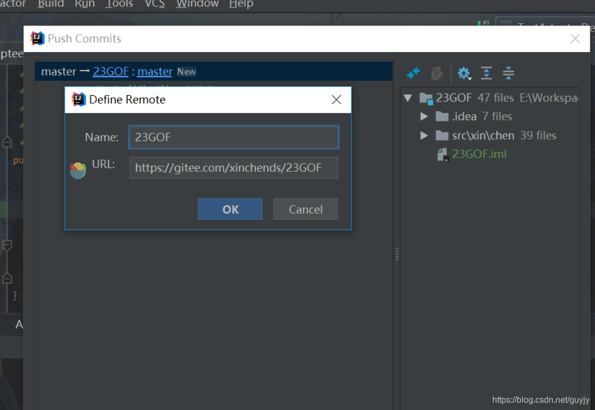Click the '39 files' text
This screenshot has height=410, width=595.
click(x=538, y=136)
